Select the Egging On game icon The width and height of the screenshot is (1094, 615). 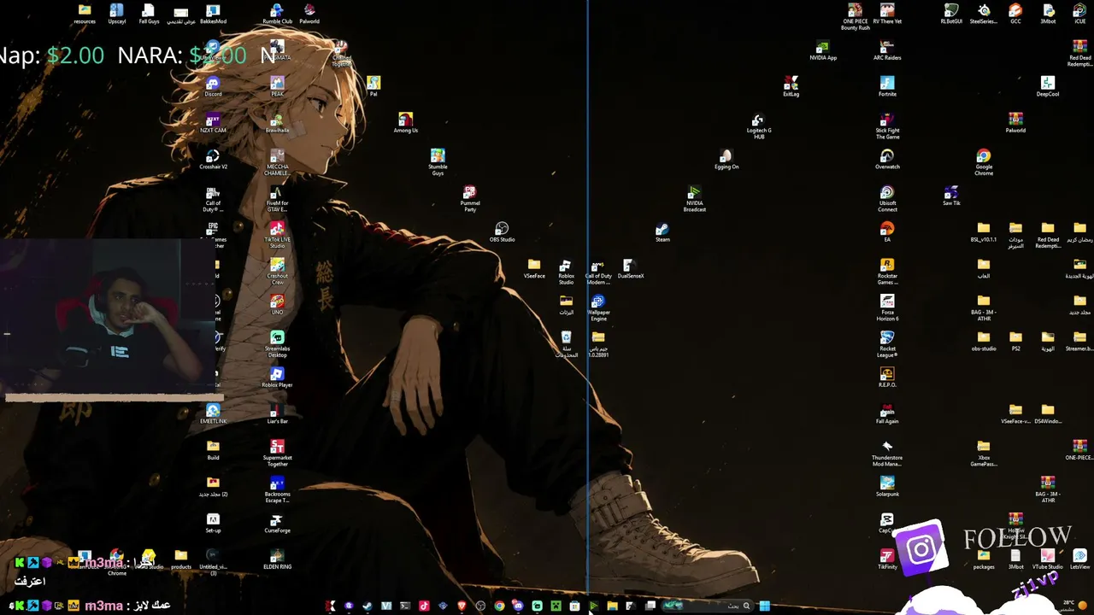tap(726, 159)
